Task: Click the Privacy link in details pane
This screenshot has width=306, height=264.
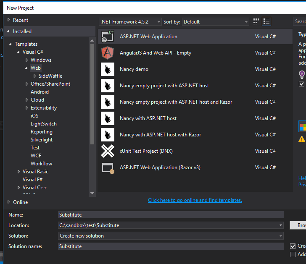Action: (x=302, y=185)
